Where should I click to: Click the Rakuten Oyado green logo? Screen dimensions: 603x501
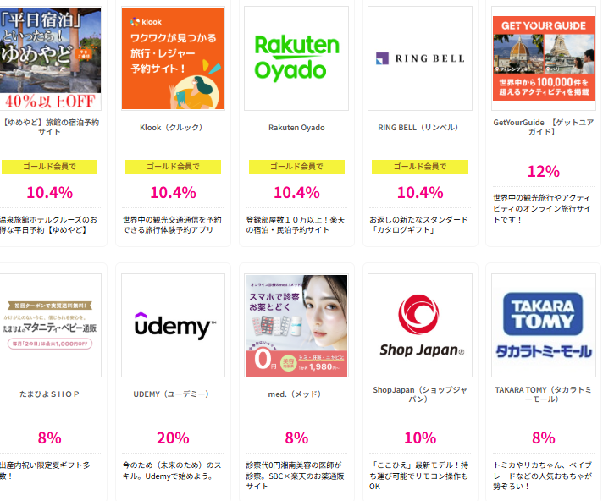(x=296, y=58)
